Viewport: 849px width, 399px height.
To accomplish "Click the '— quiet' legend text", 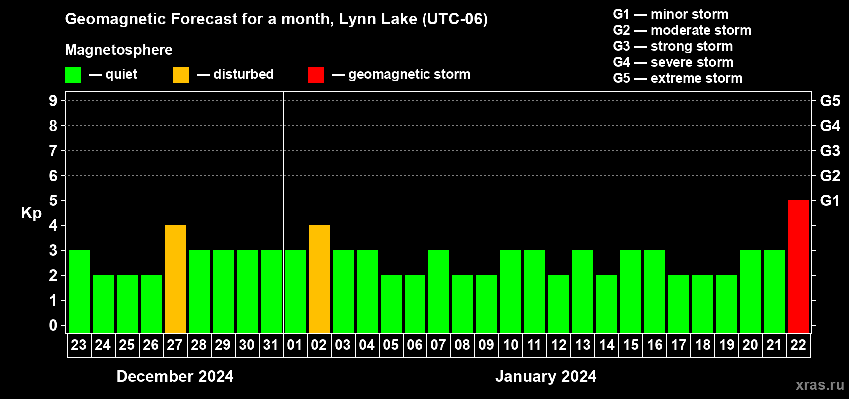I will pyautogui.click(x=113, y=74).
